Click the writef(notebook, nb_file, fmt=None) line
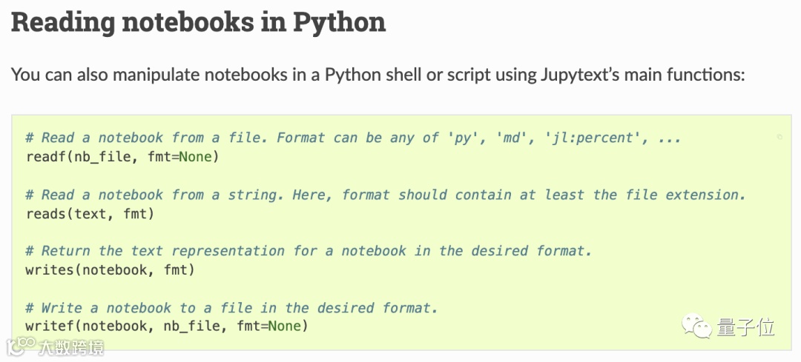This screenshot has height=362, width=801. coord(167,326)
